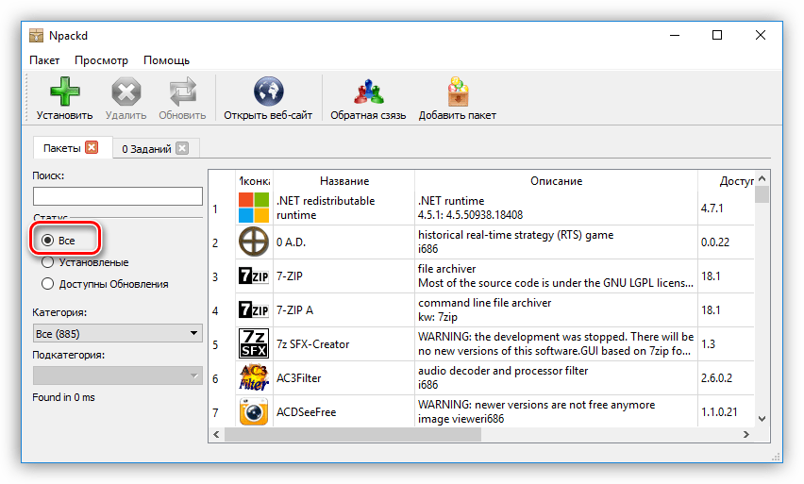Image resolution: width=804 pixels, height=484 pixels.
Task: Close the Пакеты tab with its red X
Action: pyautogui.click(x=92, y=147)
